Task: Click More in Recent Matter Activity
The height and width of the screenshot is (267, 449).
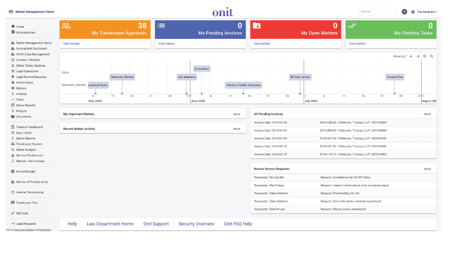Action: click(237, 129)
